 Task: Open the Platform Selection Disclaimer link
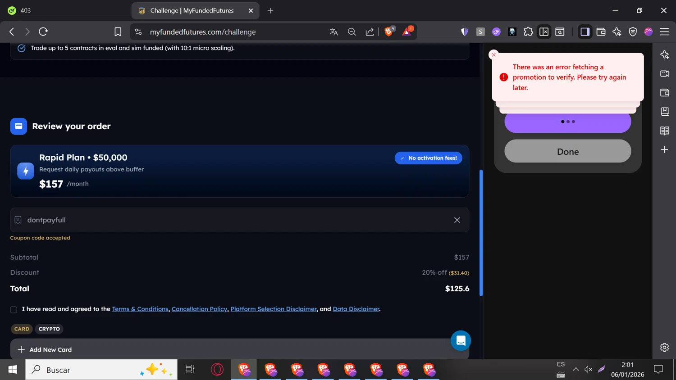274,309
